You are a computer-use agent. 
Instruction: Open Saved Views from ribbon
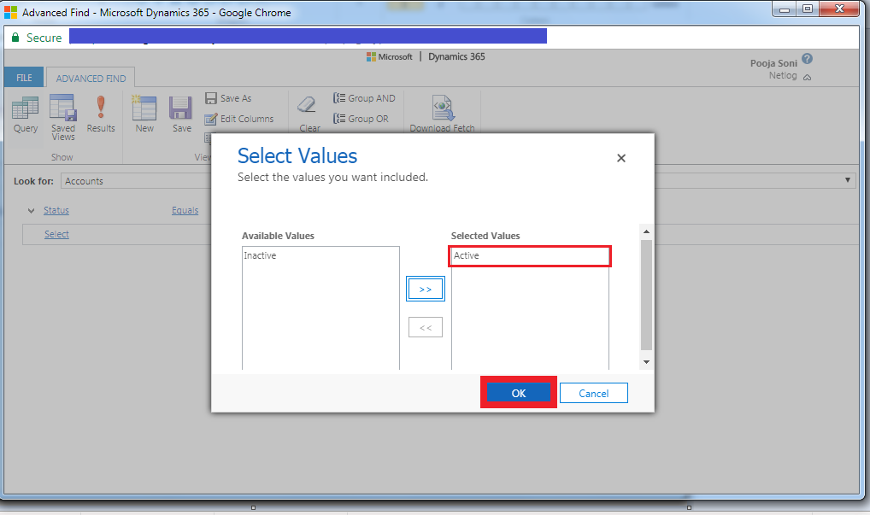[62, 118]
